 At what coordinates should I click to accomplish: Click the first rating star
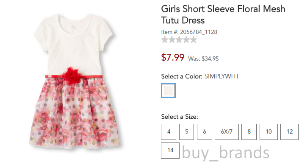point(165,40)
